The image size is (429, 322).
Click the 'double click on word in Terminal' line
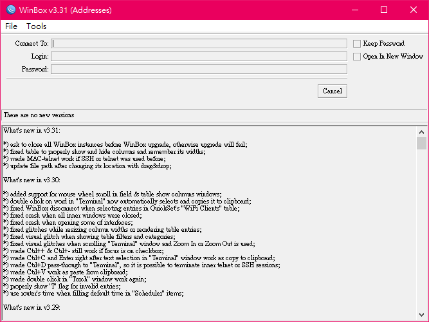pos(127,201)
